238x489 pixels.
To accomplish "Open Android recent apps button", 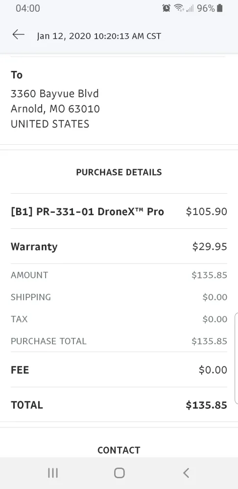I will (53, 473).
